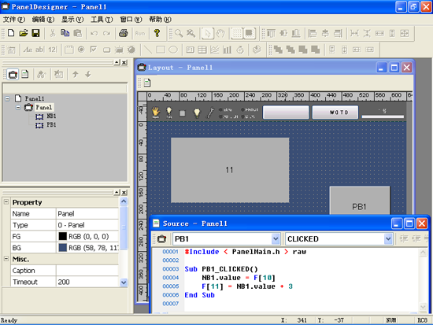Click the Paste clipboard icon
433x325 pixels.
(x=78, y=33)
